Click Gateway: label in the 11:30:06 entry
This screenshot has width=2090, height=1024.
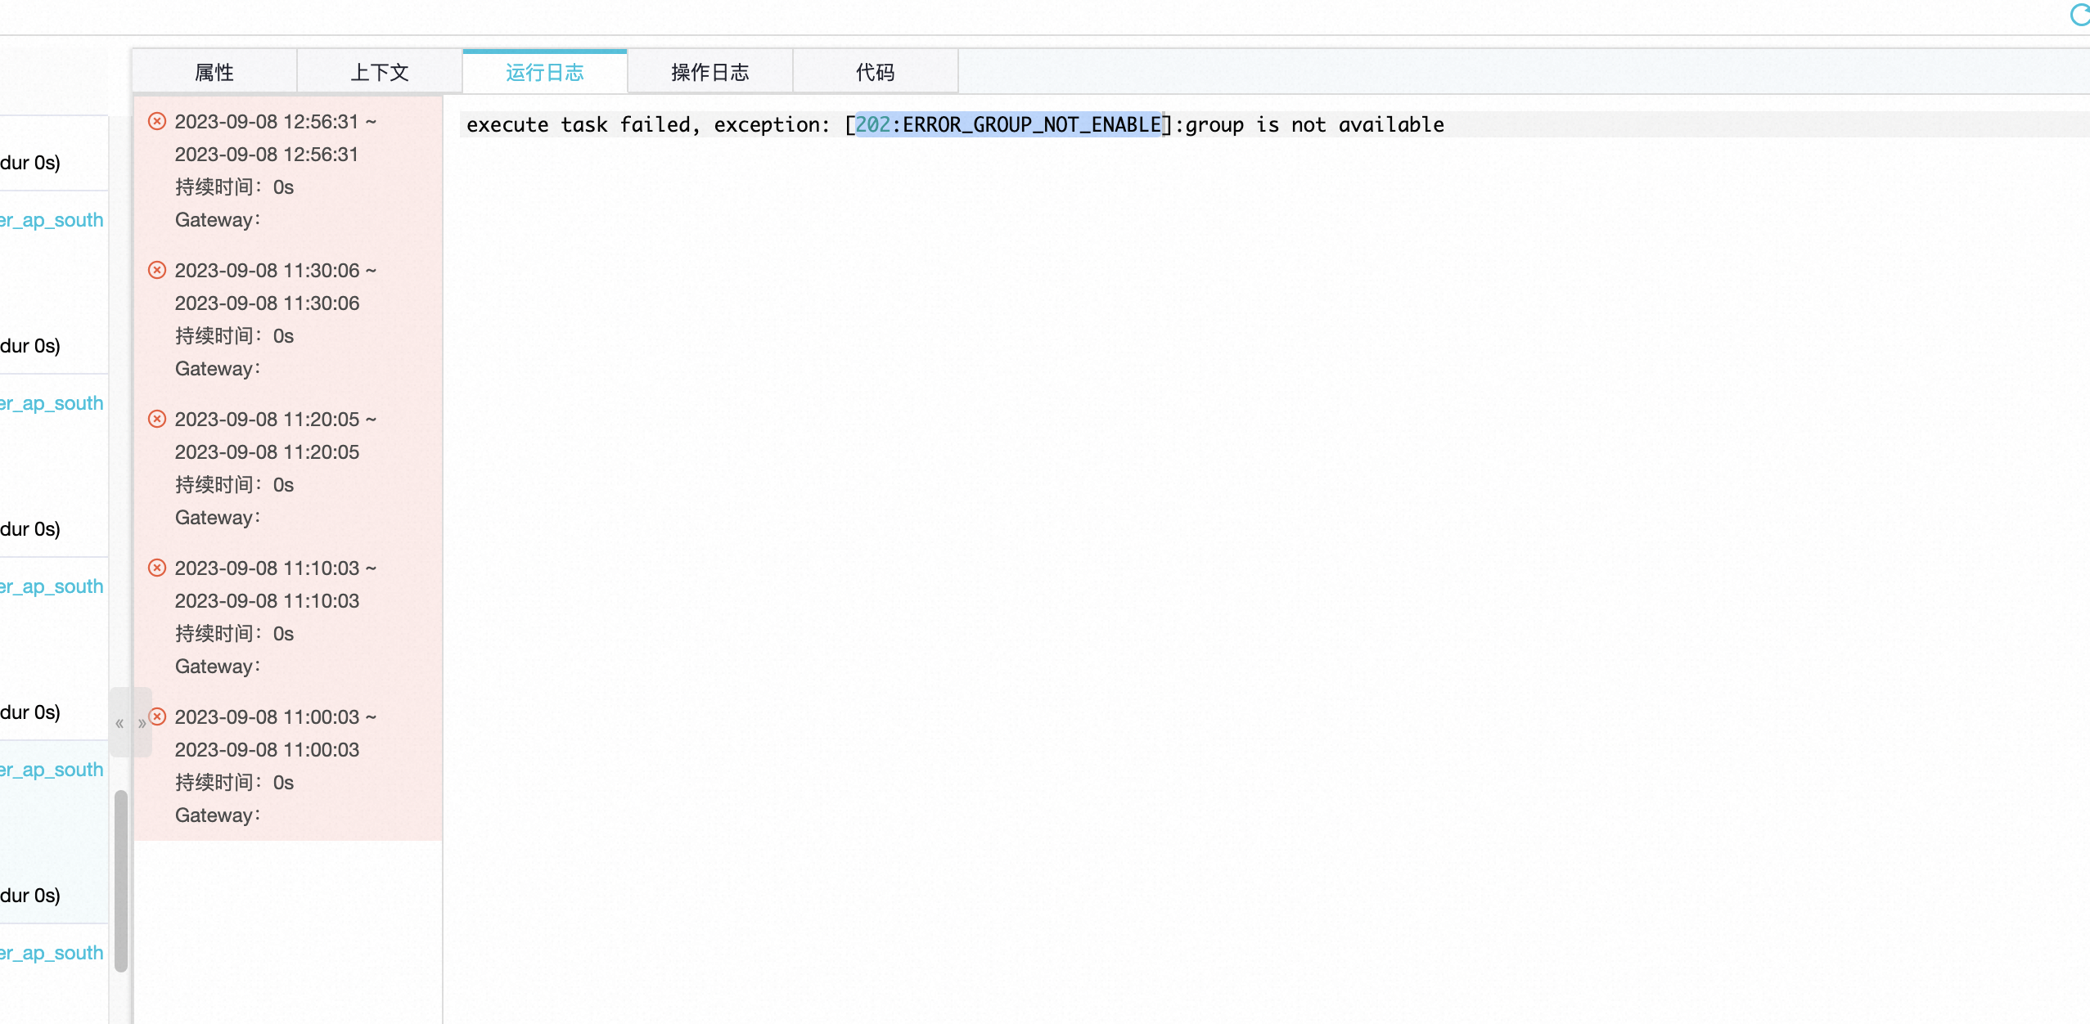(218, 369)
